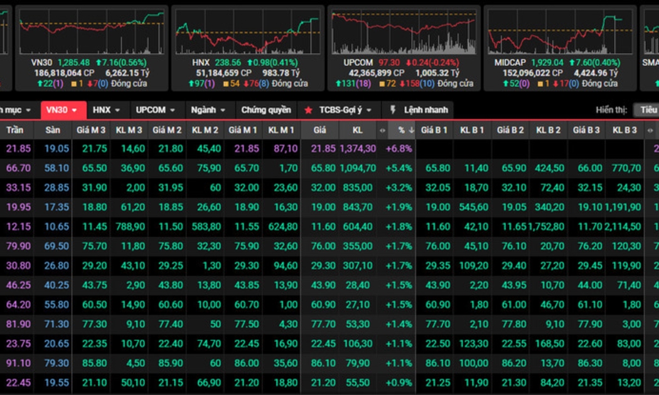Click the sort arrow in the % column header
Screen dimensions: 659x395
(x=411, y=130)
